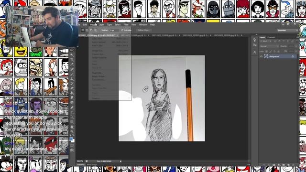The height and width of the screenshot is (172, 306).
Task: Click the foreground color swatch
Action: pyautogui.click(x=71, y=139)
